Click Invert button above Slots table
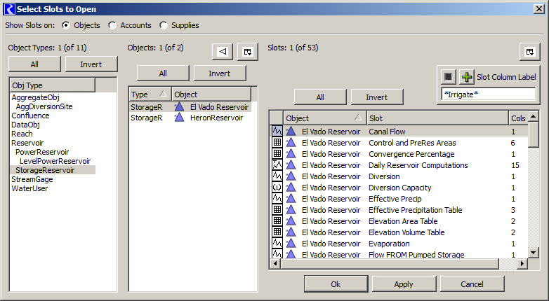The width and height of the screenshot is (549, 301). (x=377, y=97)
